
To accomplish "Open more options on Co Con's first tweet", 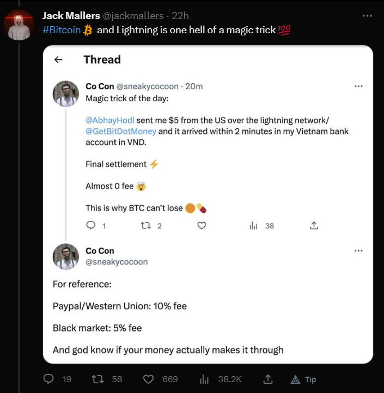I will 358,86.
